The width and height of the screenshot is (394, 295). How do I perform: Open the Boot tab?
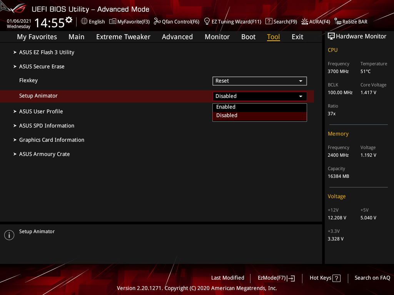tap(248, 37)
